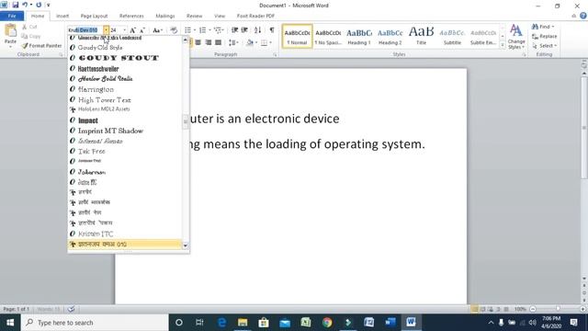Toggle Show/Hide paragraph marks
This screenshot has width=588, height=331.
(x=272, y=30)
